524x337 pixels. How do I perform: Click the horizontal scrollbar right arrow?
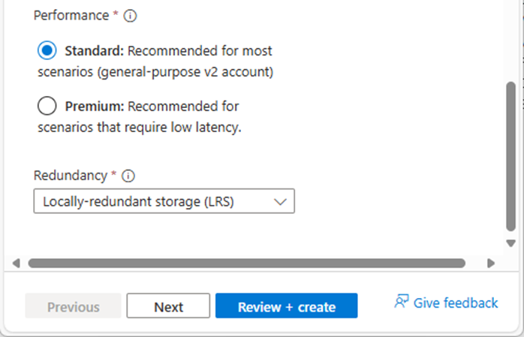click(x=491, y=263)
